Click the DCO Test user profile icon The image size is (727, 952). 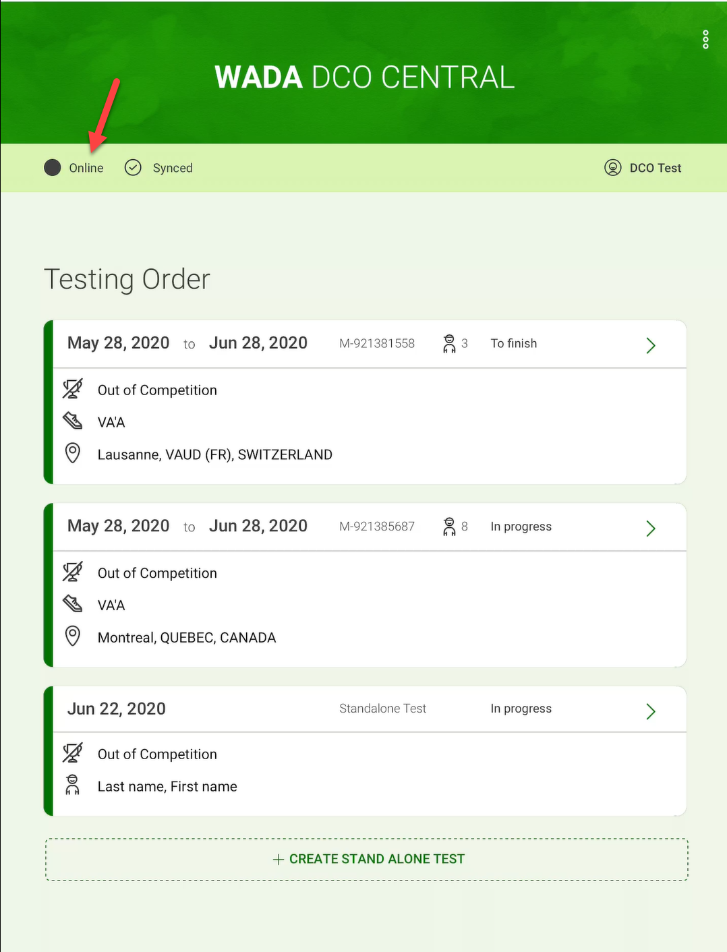click(x=612, y=168)
